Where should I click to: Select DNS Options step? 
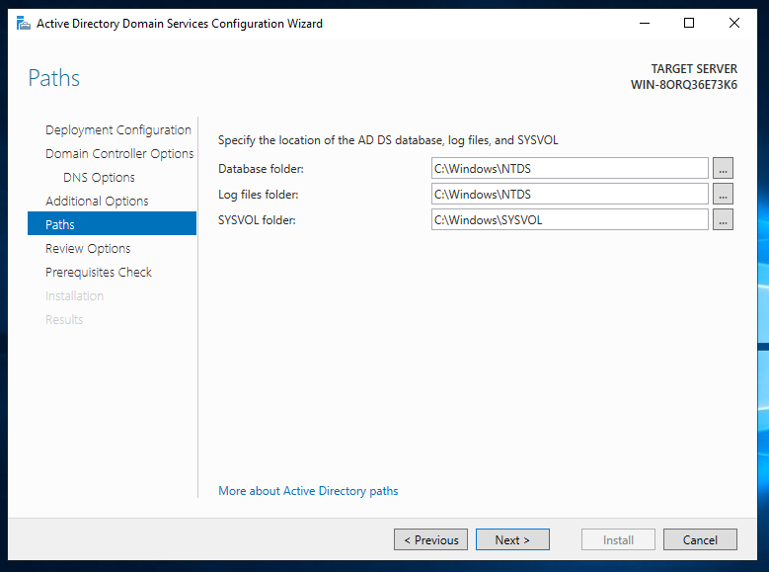99,177
